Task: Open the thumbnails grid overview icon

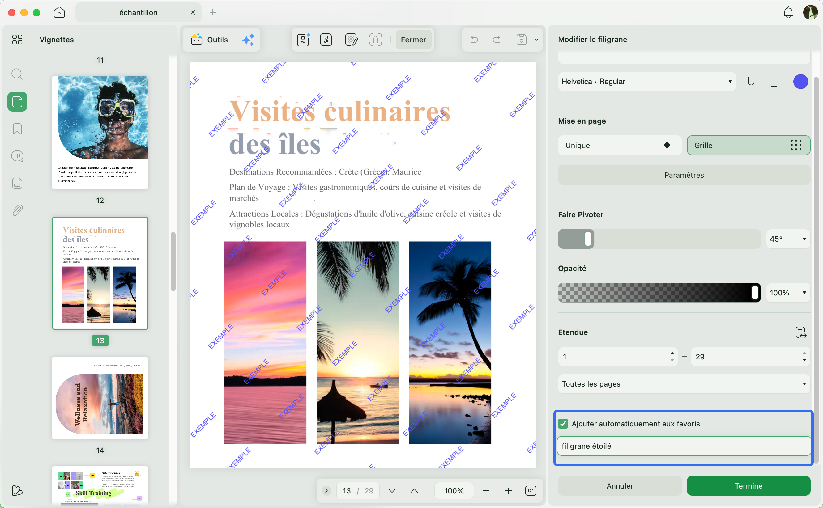Action: (17, 40)
